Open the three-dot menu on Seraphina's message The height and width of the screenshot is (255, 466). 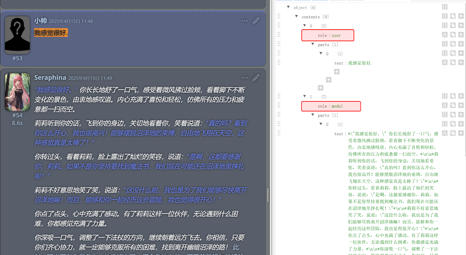point(244,78)
